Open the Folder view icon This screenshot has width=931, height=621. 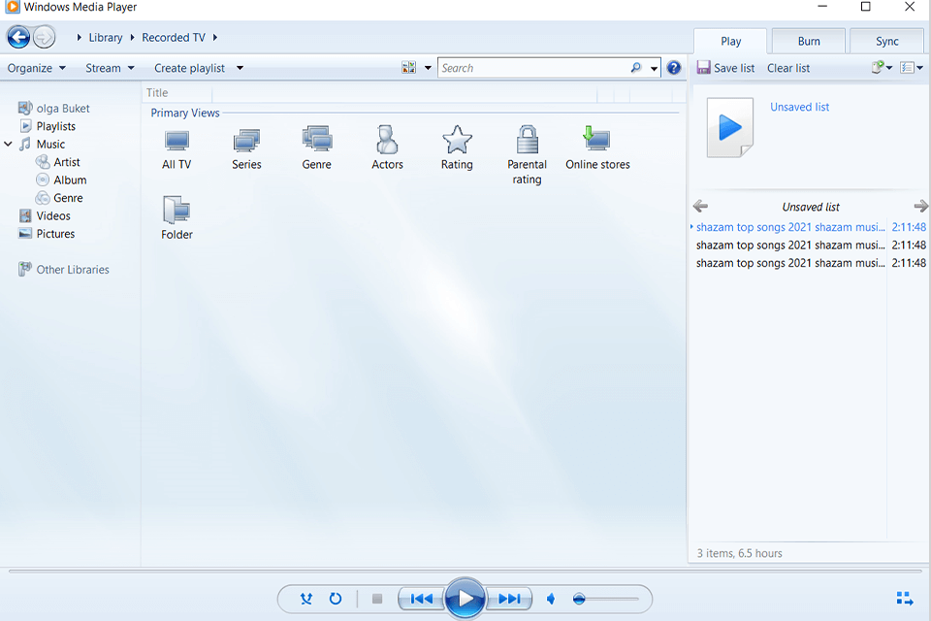(177, 218)
